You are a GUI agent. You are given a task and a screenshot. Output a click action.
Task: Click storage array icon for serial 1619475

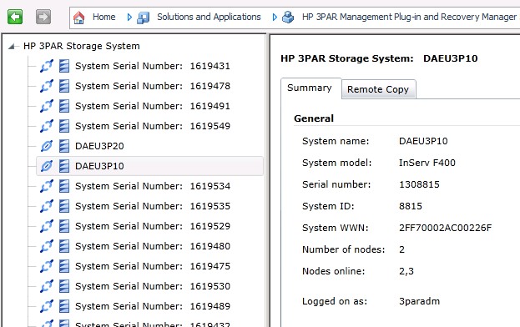64,266
